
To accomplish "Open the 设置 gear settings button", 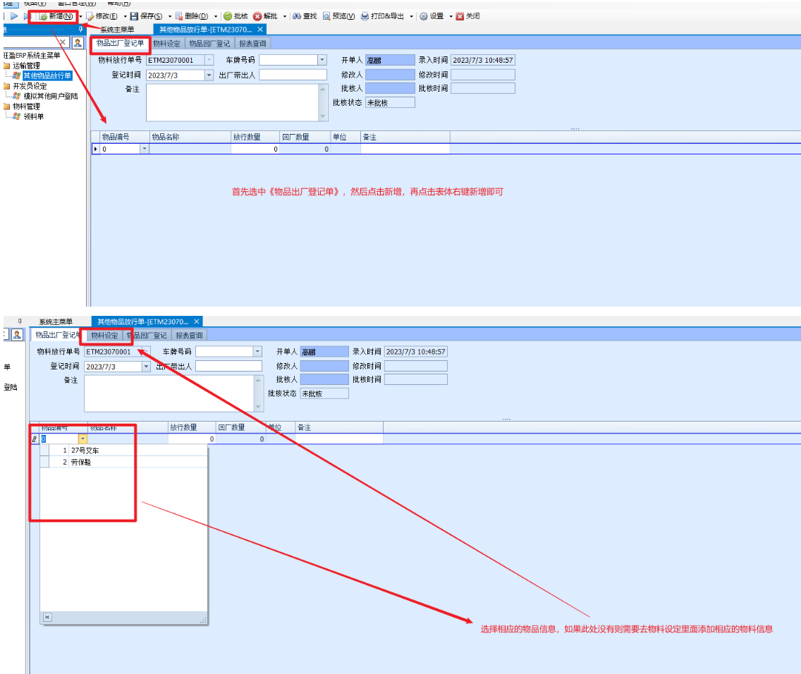I will coord(432,16).
